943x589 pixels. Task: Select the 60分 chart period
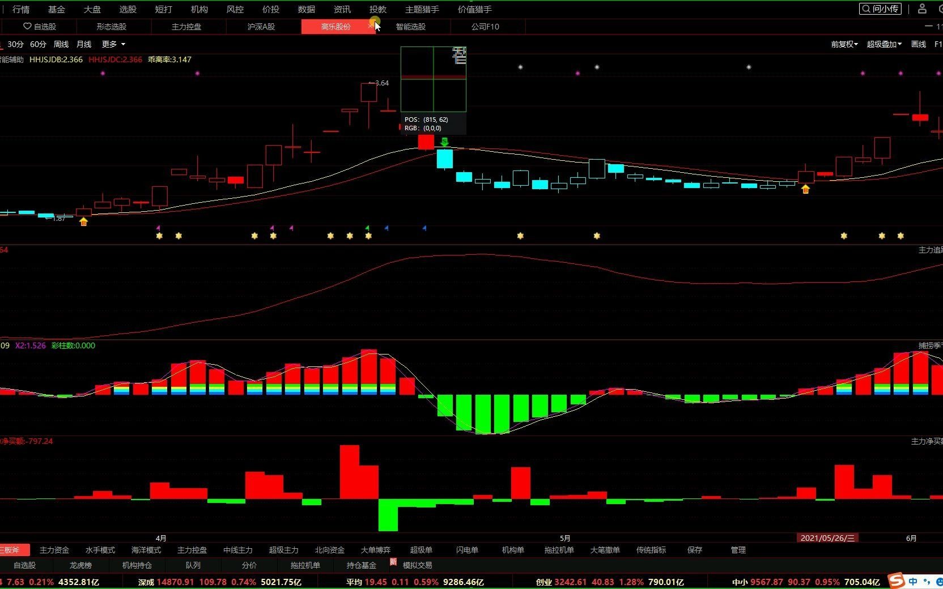[x=38, y=44]
